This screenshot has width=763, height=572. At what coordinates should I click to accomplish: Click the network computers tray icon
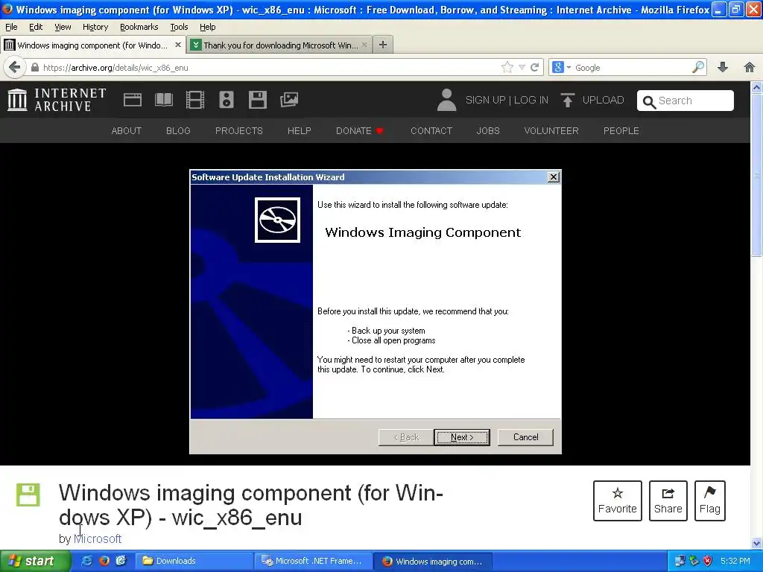tap(680, 561)
